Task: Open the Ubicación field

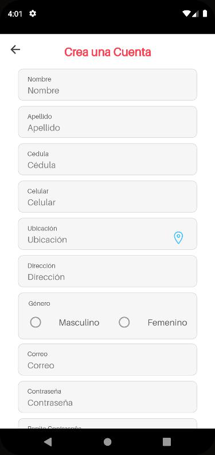Action: coord(108,234)
